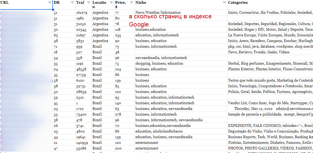
Task: Select the 'Price, $' header cell text
Action: coord(120,5)
